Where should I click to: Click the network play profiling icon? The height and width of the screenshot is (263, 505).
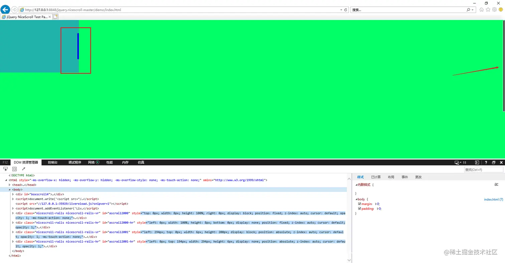coord(98,162)
